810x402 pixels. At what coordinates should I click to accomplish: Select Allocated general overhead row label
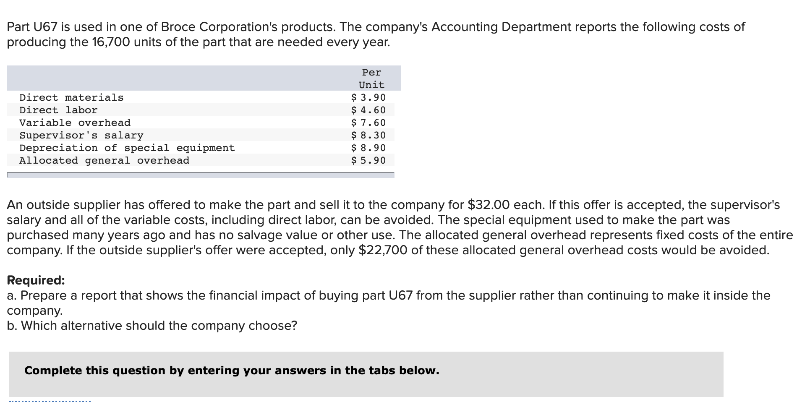[x=104, y=160]
